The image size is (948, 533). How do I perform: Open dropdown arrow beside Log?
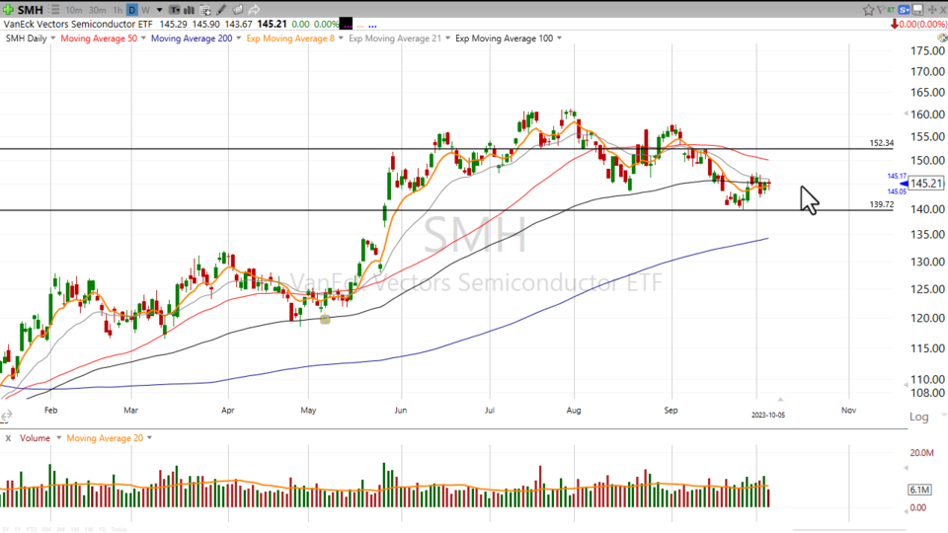tap(944, 416)
